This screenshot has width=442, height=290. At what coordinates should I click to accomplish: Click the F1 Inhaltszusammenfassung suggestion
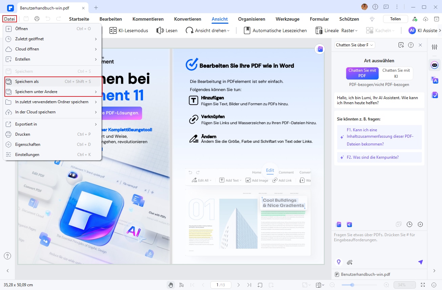[x=380, y=137]
